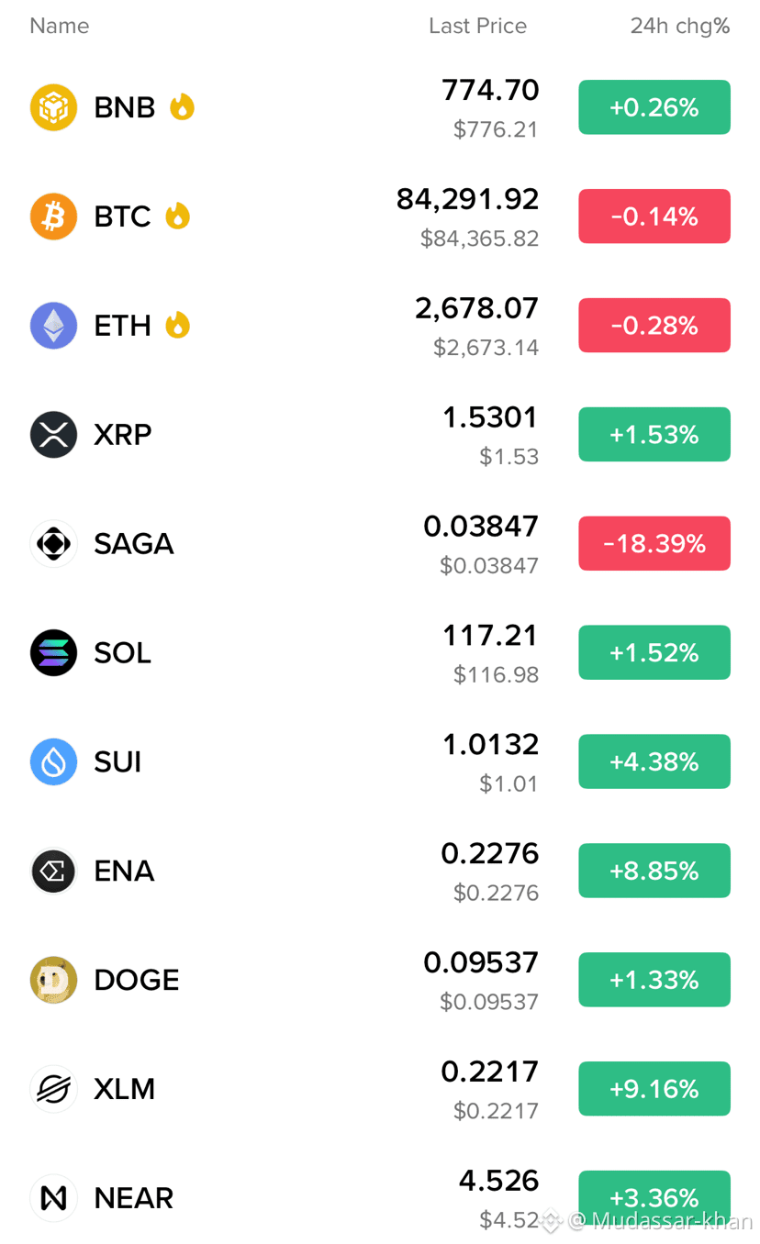
Task: Open the BTC price 84,291.92
Action: point(468,199)
